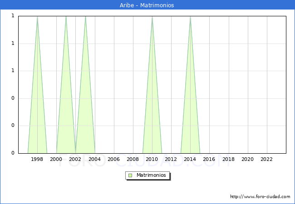
Task: Click the 2010 data peak
Action: pyautogui.click(x=152, y=18)
